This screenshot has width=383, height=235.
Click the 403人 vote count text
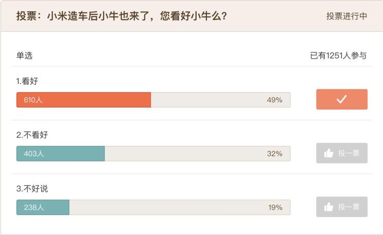[33, 153]
